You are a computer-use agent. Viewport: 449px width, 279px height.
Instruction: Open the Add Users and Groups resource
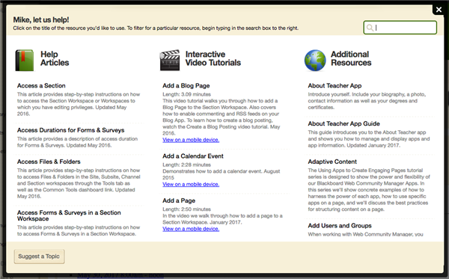[340, 225]
